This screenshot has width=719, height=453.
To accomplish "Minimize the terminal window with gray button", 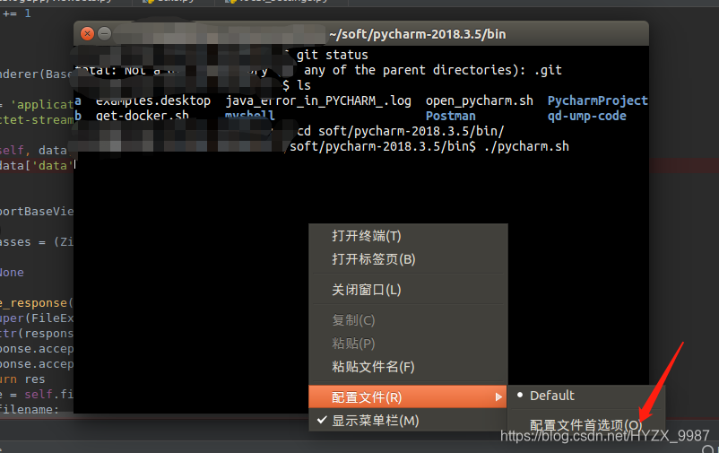I will click(x=105, y=33).
